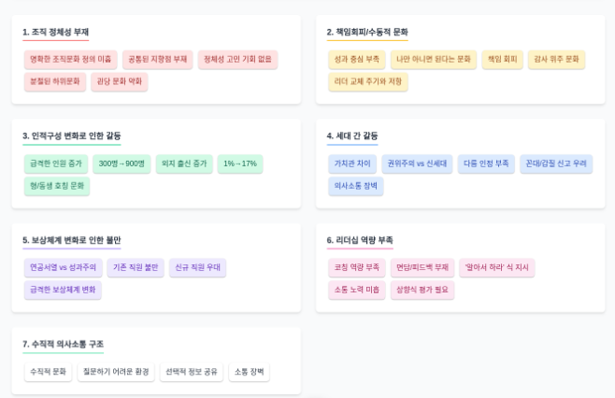Viewport: 615px width, 398px height.
Task: Click the '리더 교체 주기와 저항' tag
Action: [x=367, y=81]
